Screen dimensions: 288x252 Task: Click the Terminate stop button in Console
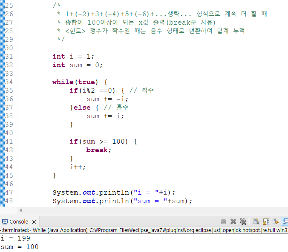click(223, 221)
